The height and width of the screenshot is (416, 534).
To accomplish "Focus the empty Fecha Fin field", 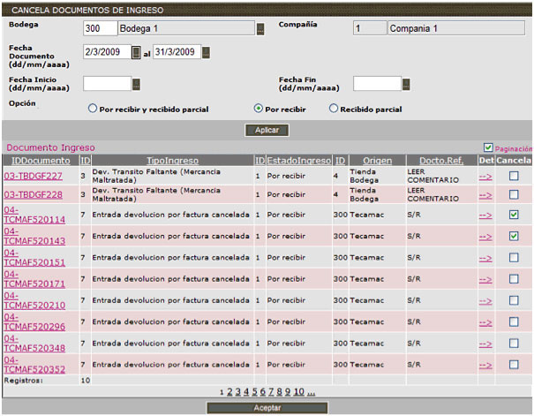I will pyautogui.click(x=378, y=84).
